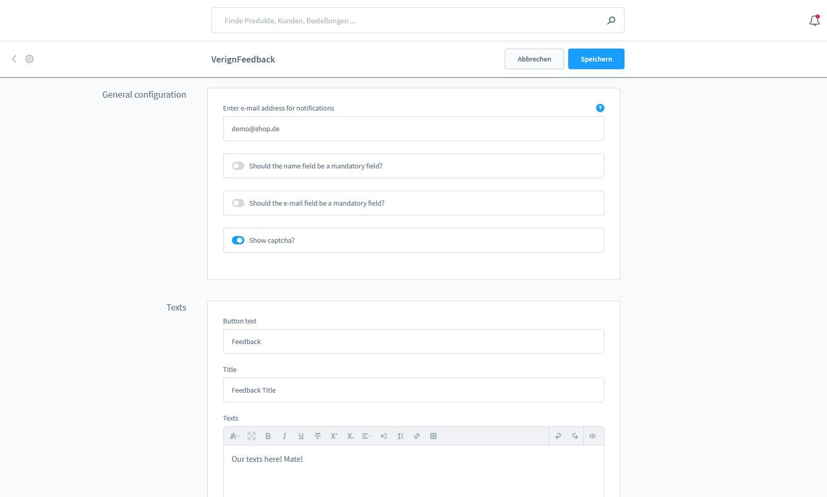Click the 'Show captcha?' label
Image resolution: width=827 pixels, height=497 pixels.
(272, 240)
